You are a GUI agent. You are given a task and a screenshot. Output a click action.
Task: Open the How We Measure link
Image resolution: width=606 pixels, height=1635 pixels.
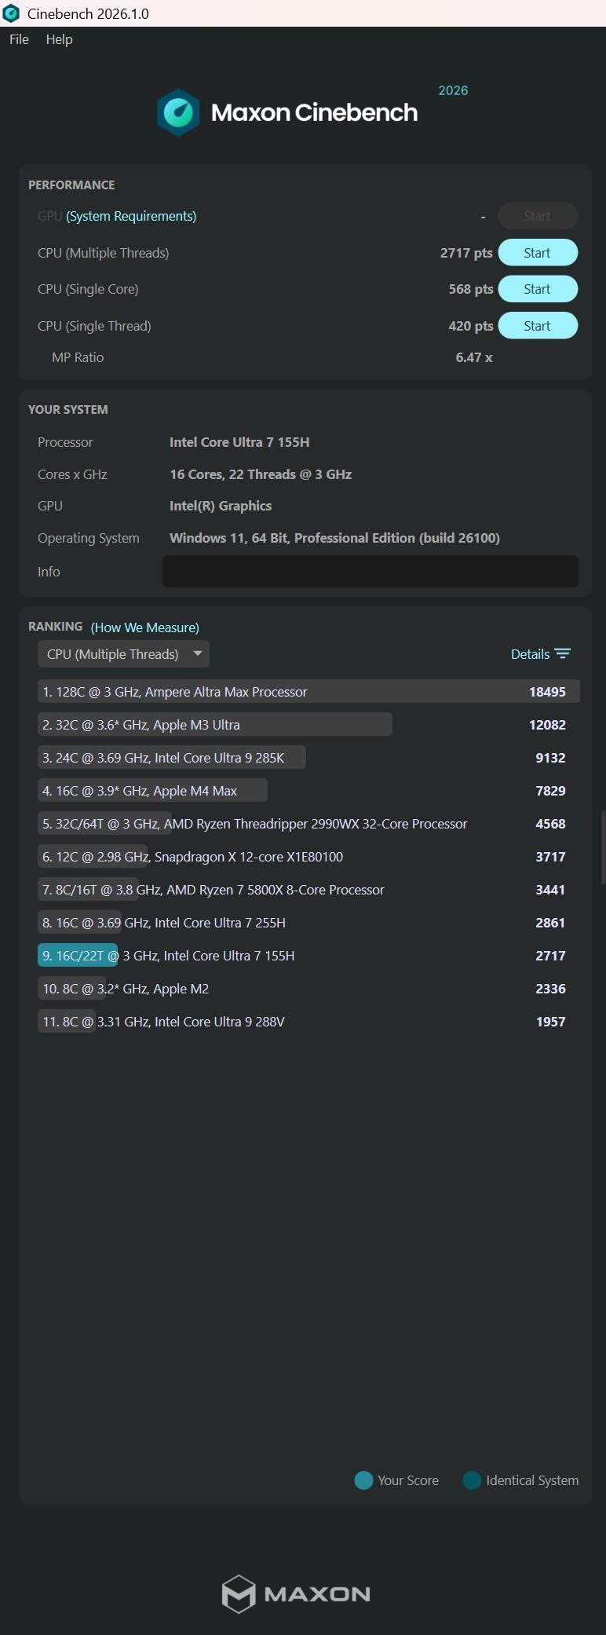[144, 627]
